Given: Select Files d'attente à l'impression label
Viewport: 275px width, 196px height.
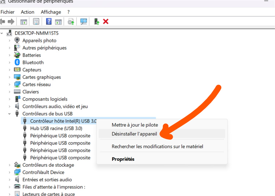Looking at the screenshot, I should [x=54, y=187].
